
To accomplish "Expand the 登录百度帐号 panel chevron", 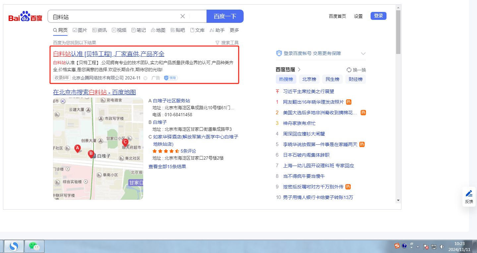I will coord(363,54).
